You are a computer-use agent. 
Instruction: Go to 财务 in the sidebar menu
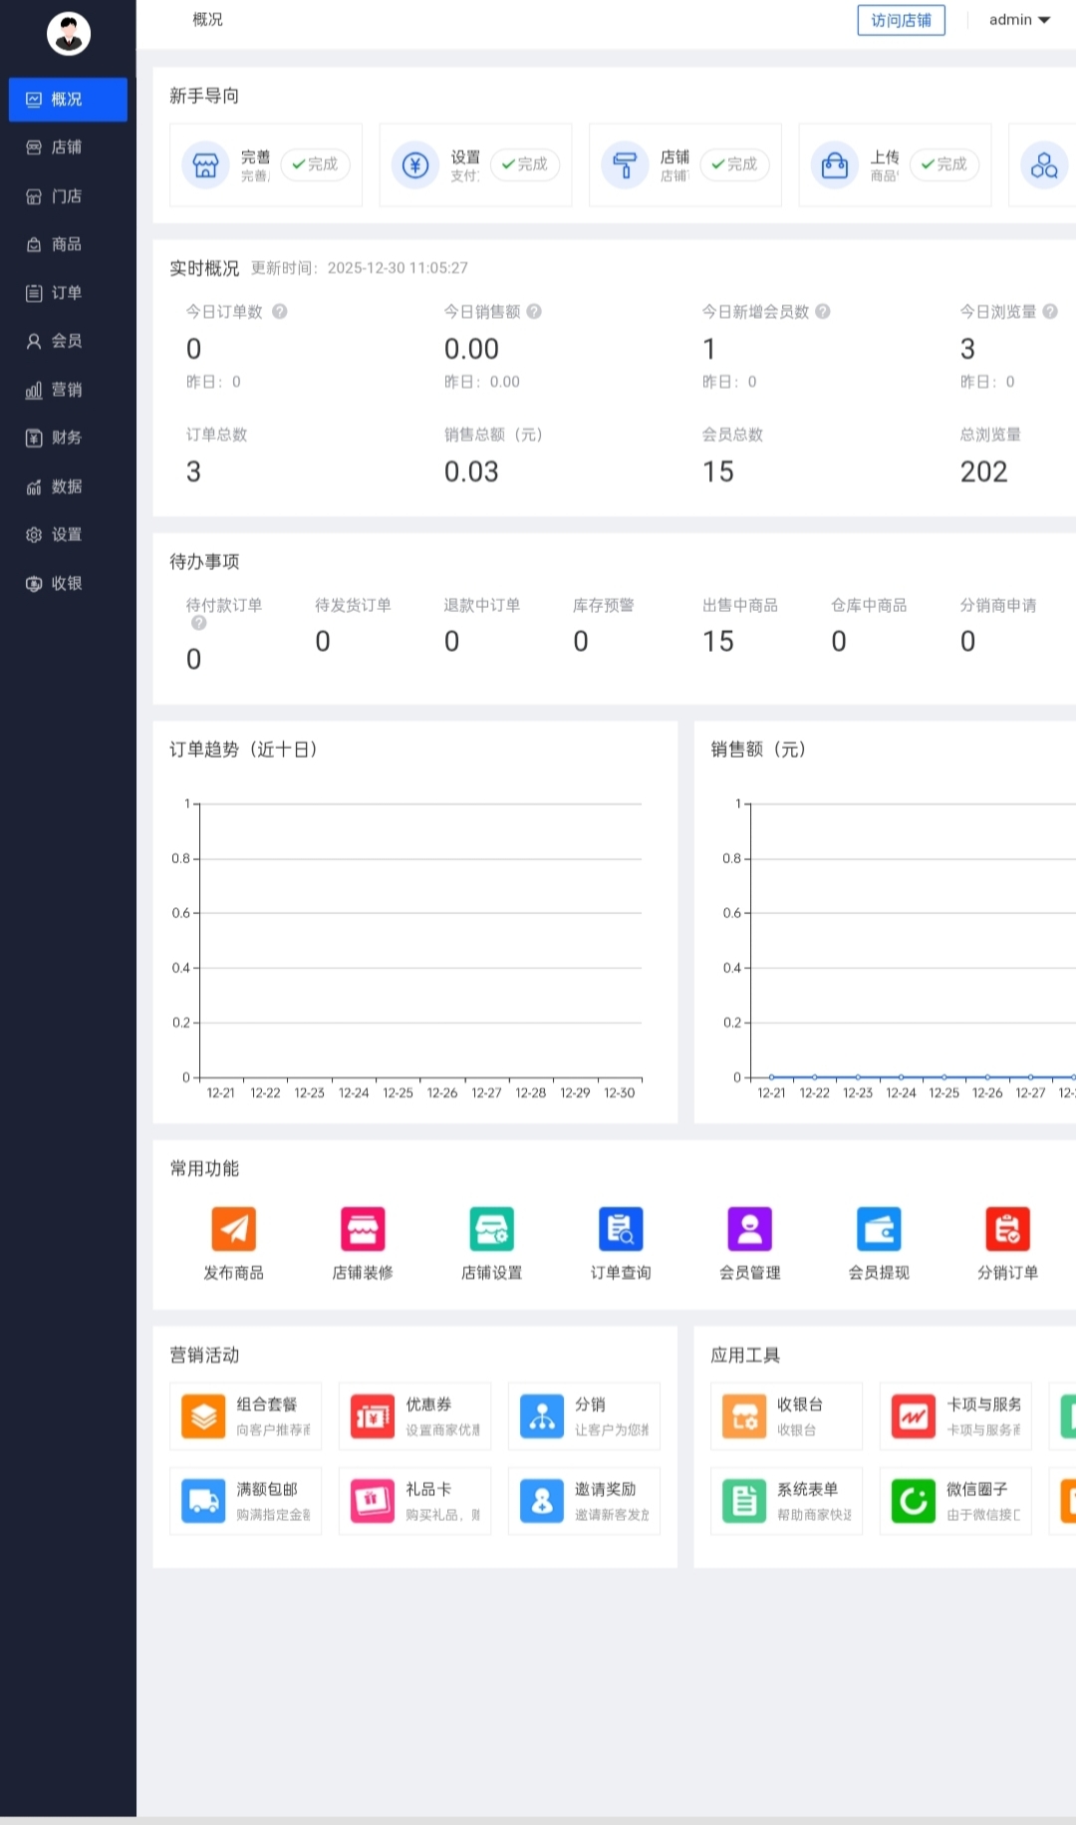pos(68,438)
